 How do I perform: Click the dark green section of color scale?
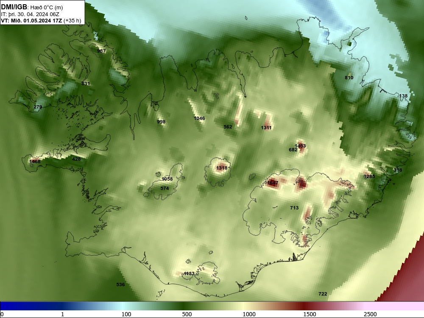pos(184,306)
